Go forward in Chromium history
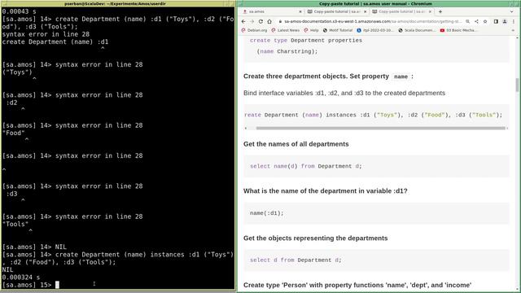521x293 pixels. tap(252, 21)
